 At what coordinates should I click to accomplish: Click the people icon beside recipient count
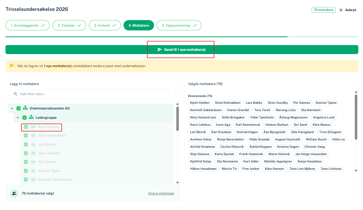point(14,193)
